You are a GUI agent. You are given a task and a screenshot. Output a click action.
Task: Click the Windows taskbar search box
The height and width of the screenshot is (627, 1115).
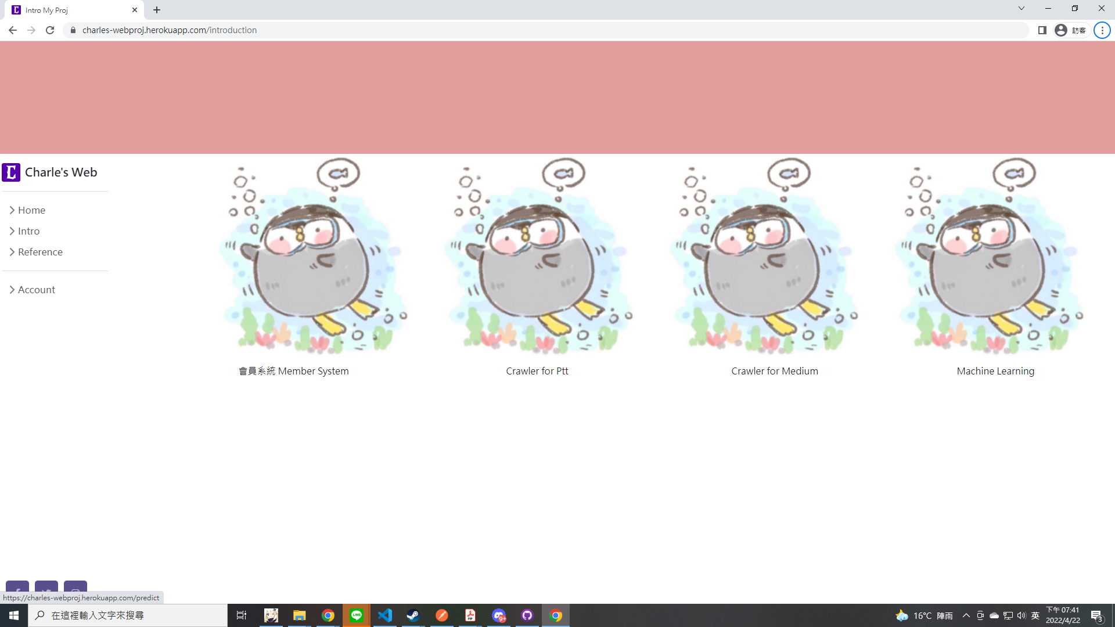click(x=128, y=615)
